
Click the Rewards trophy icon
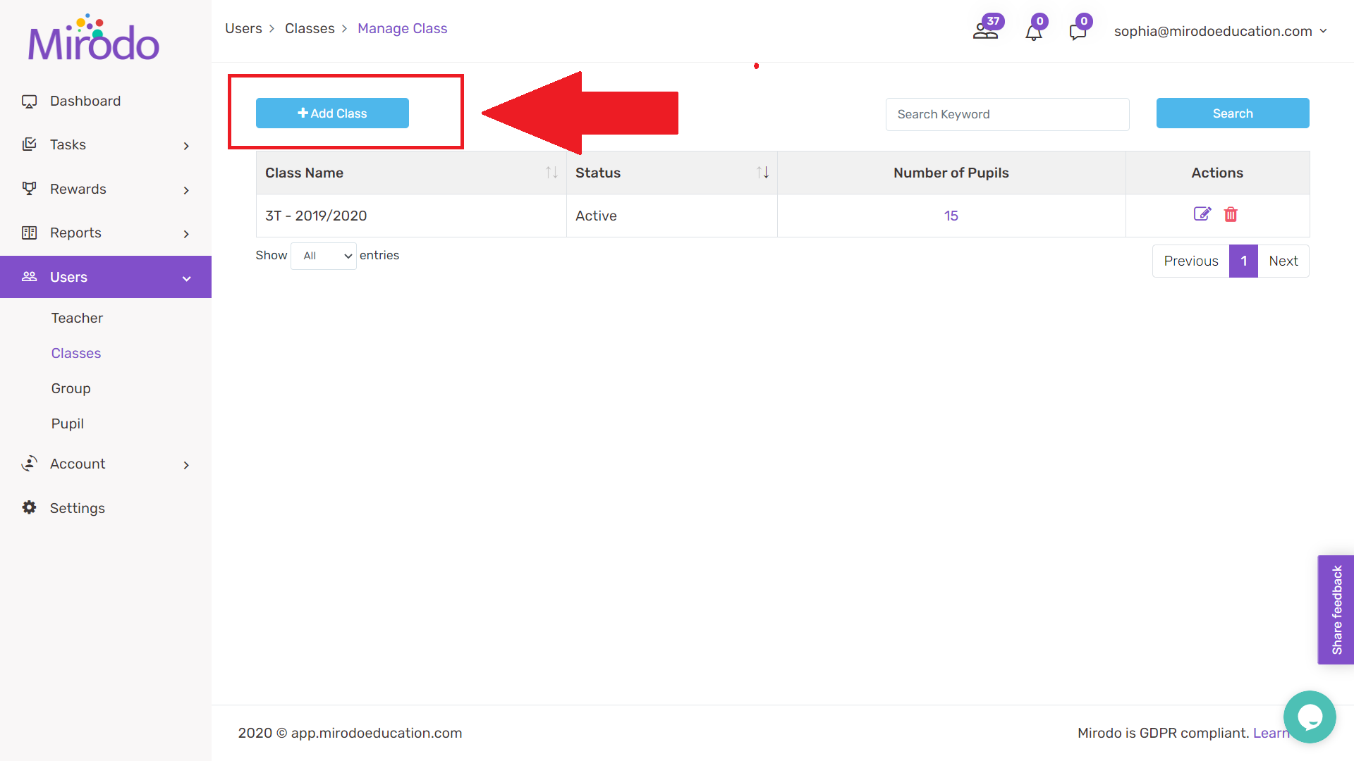coord(29,188)
